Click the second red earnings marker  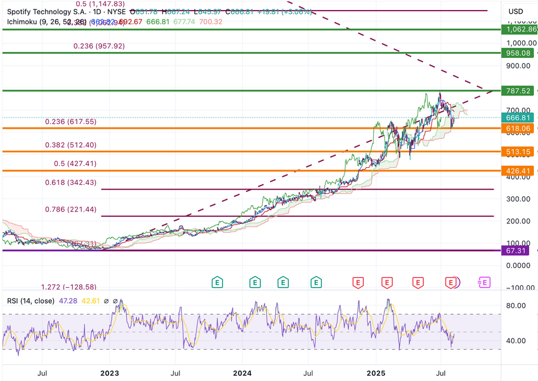386,283
